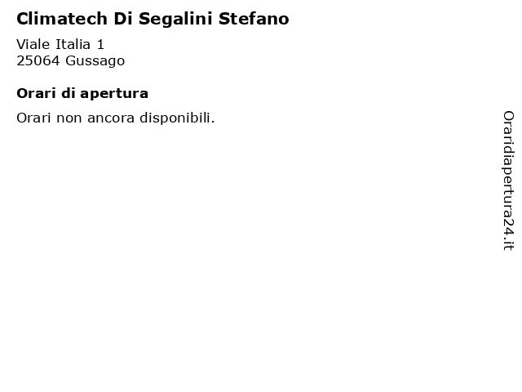Click the word ancora
The height and width of the screenshot is (392, 522).
click(111, 118)
